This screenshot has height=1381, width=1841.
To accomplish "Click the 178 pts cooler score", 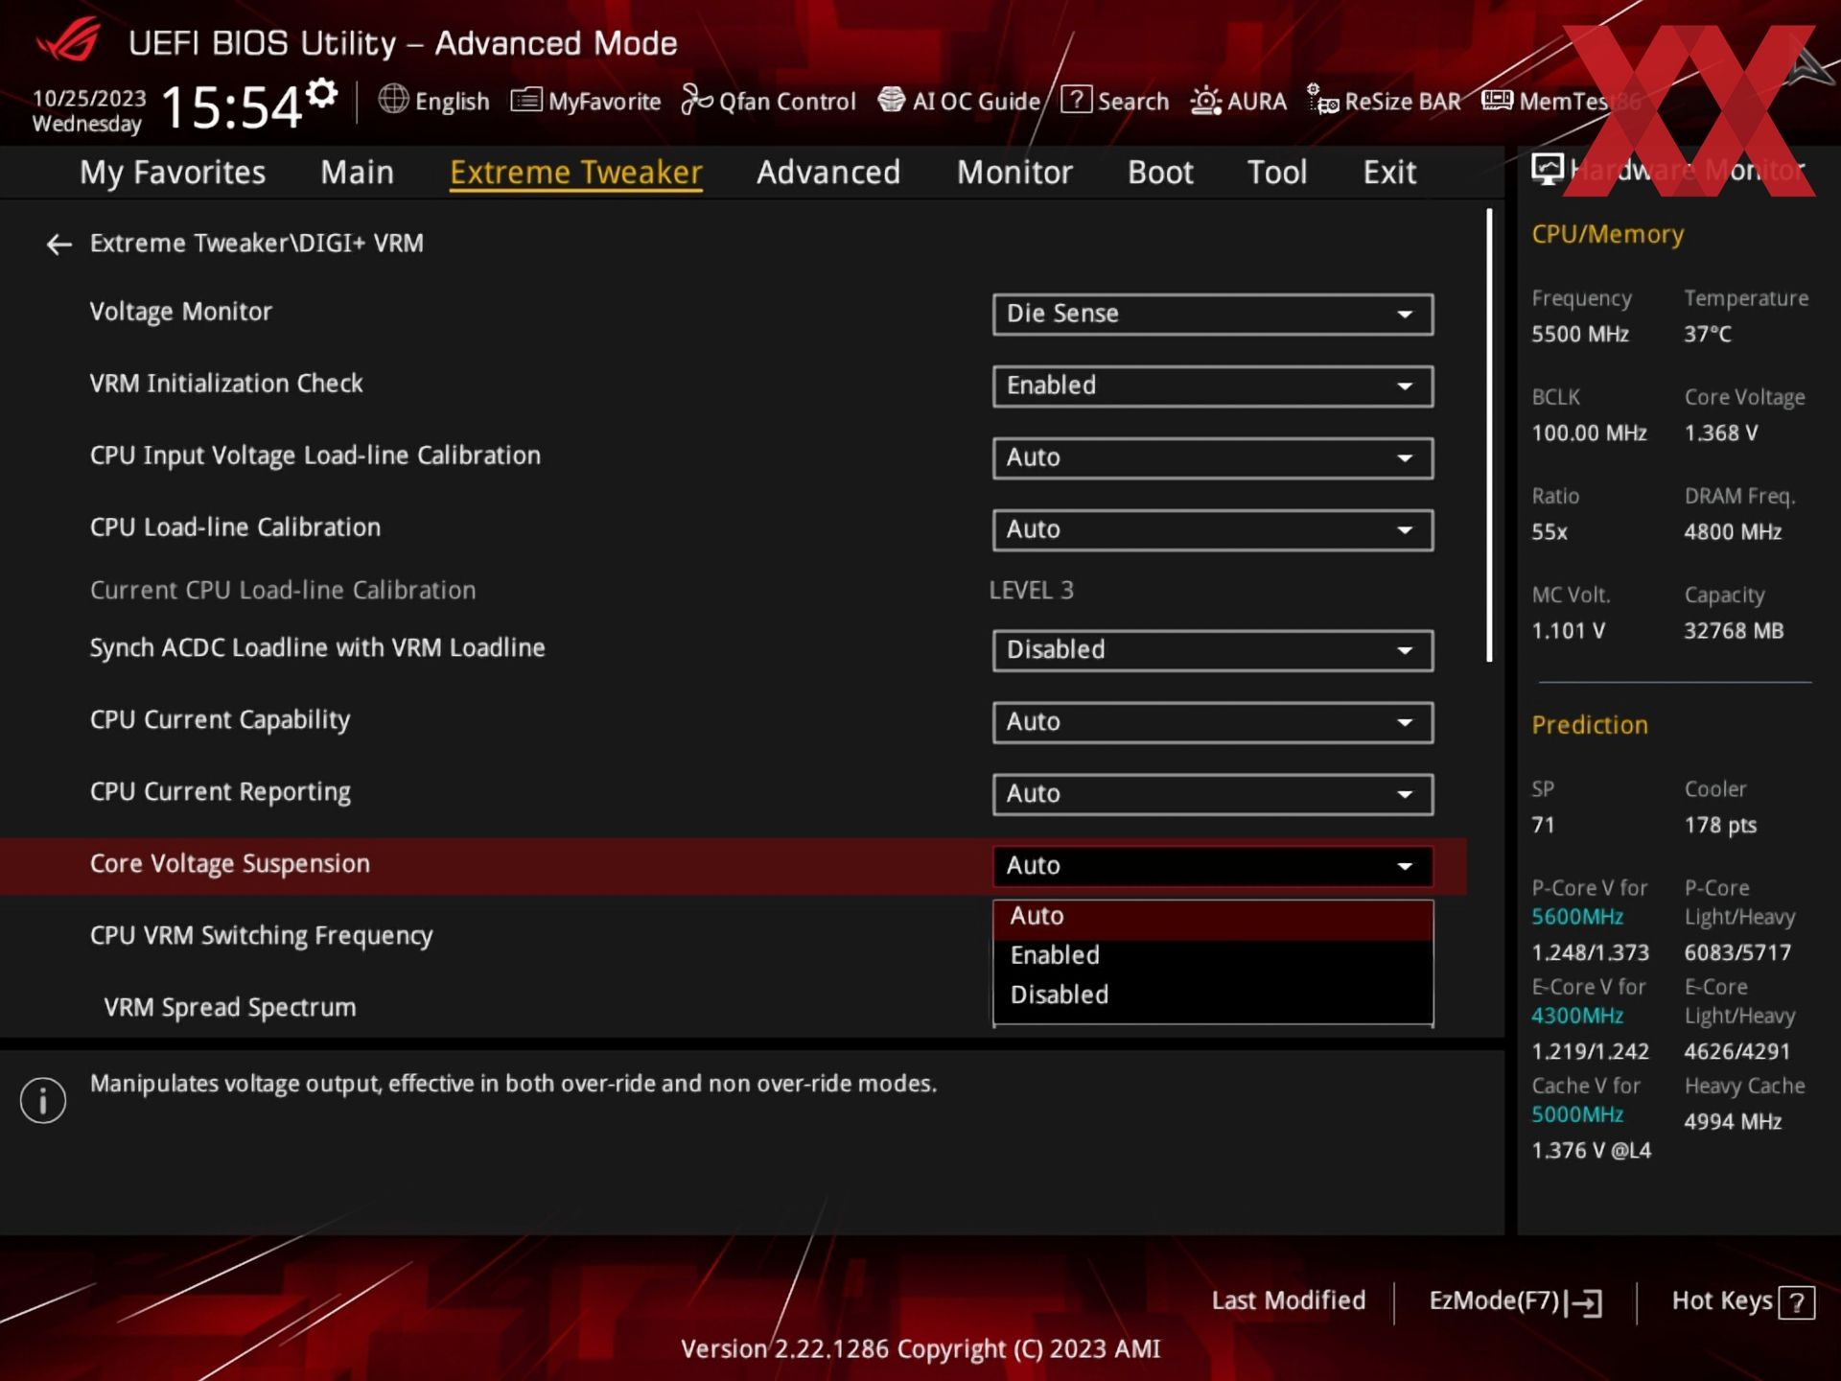I will pos(1721,826).
